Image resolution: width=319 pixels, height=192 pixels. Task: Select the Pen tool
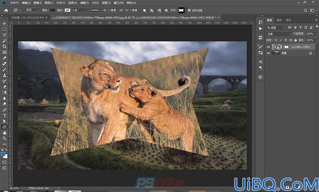4,110
